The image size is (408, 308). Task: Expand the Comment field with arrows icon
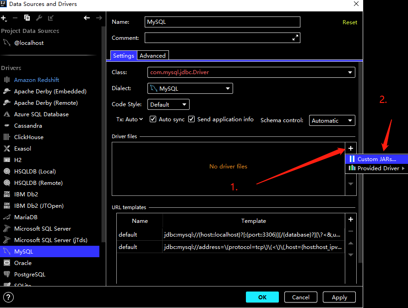coord(295,38)
